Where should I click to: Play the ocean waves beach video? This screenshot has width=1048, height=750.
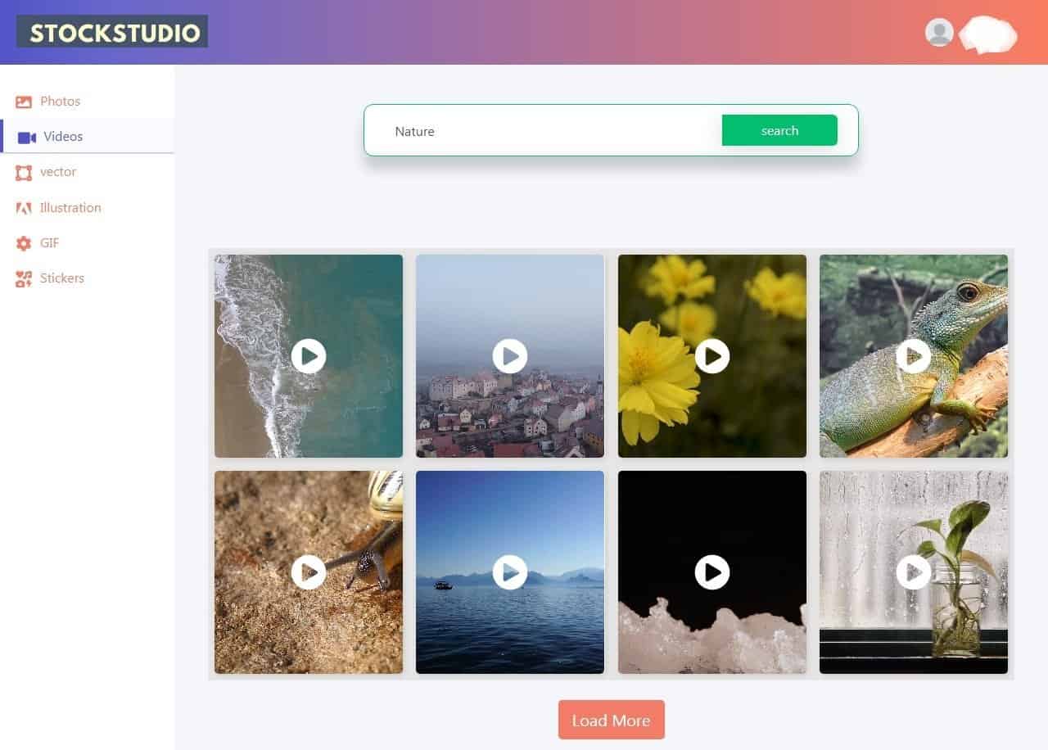309,356
